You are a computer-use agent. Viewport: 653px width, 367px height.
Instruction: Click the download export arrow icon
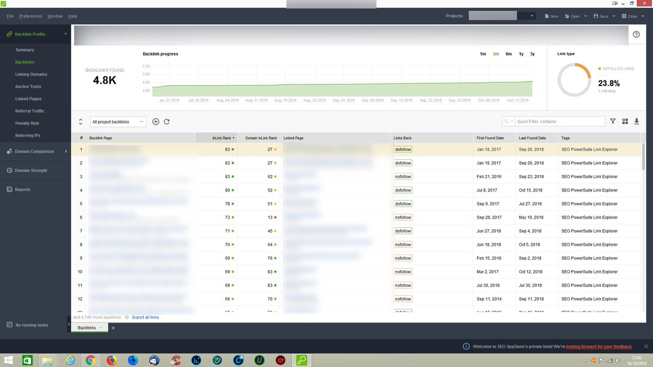[x=637, y=121]
